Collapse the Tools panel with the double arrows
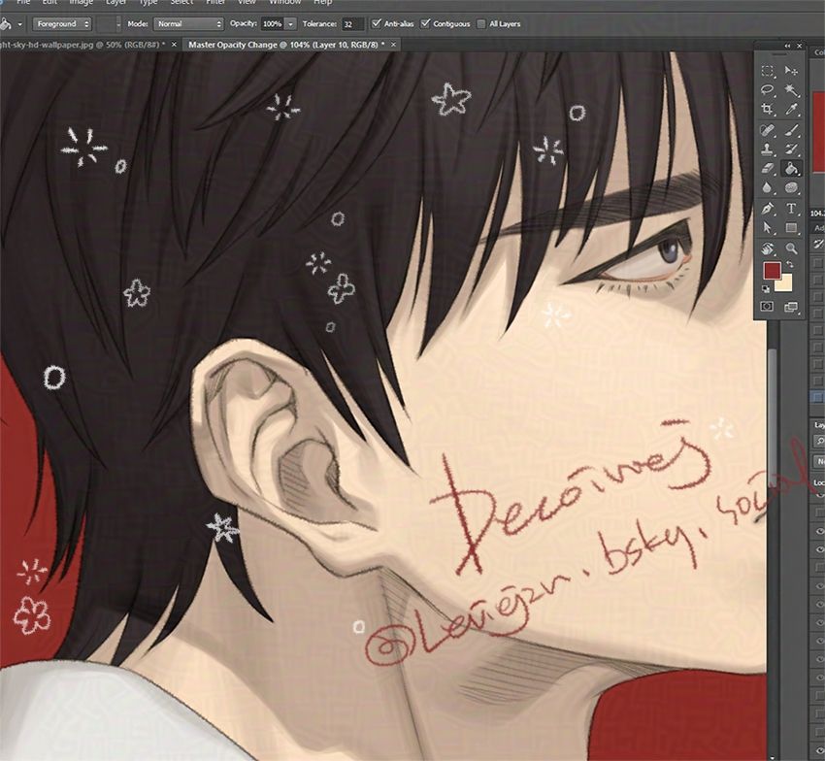Viewport: 825px width, 761px height. coord(788,47)
